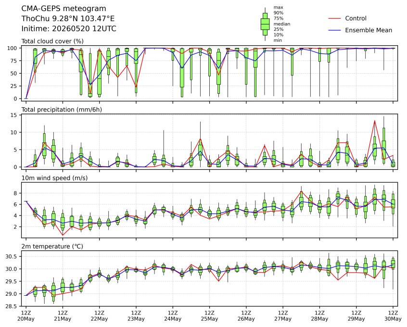Click the 12Z 28May axis tick label
Screen dimensions: 407x327
click(x=319, y=315)
